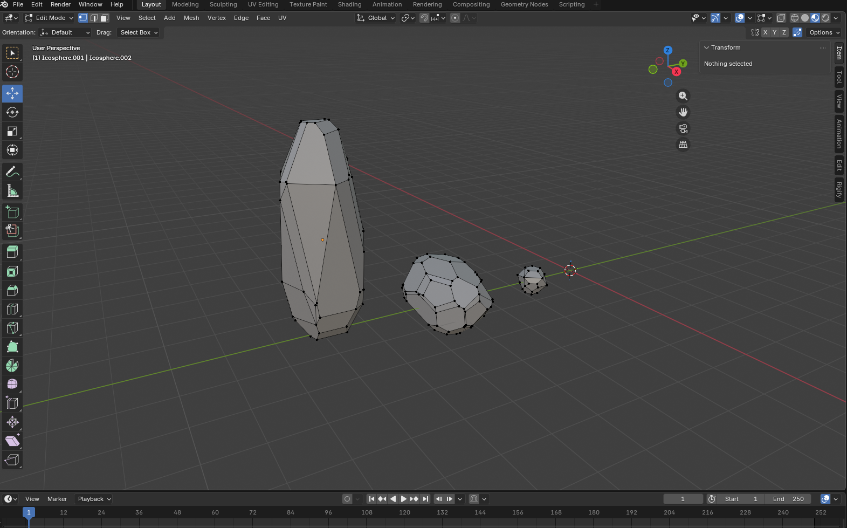
Task: Select the Move tool in toolbar
Action: tap(12, 93)
